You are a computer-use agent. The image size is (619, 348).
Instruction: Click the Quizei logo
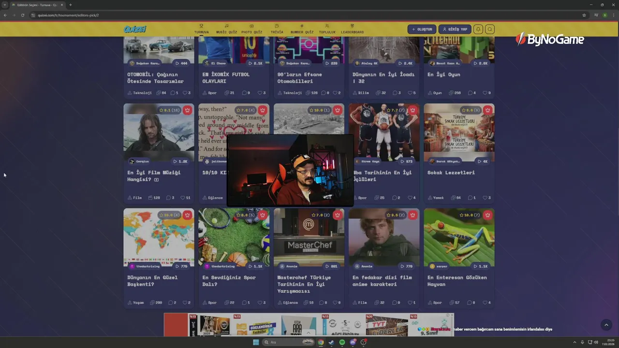(135, 29)
